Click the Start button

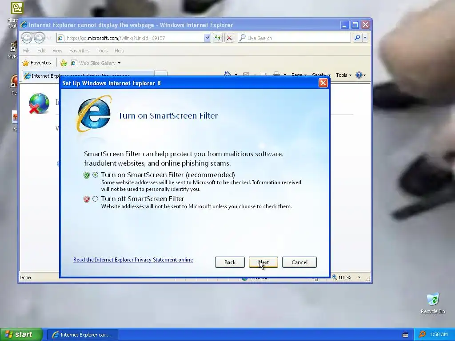click(x=21, y=335)
